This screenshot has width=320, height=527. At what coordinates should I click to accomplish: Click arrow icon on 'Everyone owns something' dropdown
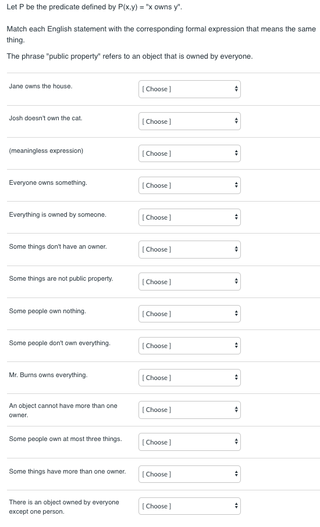(x=236, y=185)
